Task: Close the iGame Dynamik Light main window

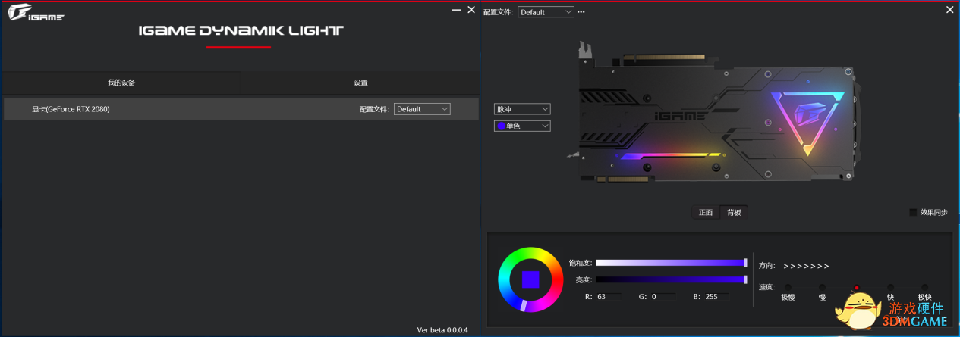Action: tap(471, 10)
